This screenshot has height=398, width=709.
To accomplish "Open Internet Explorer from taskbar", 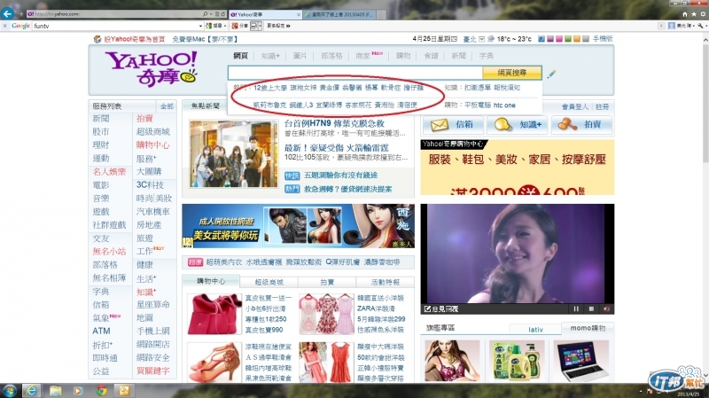I will coord(31,390).
